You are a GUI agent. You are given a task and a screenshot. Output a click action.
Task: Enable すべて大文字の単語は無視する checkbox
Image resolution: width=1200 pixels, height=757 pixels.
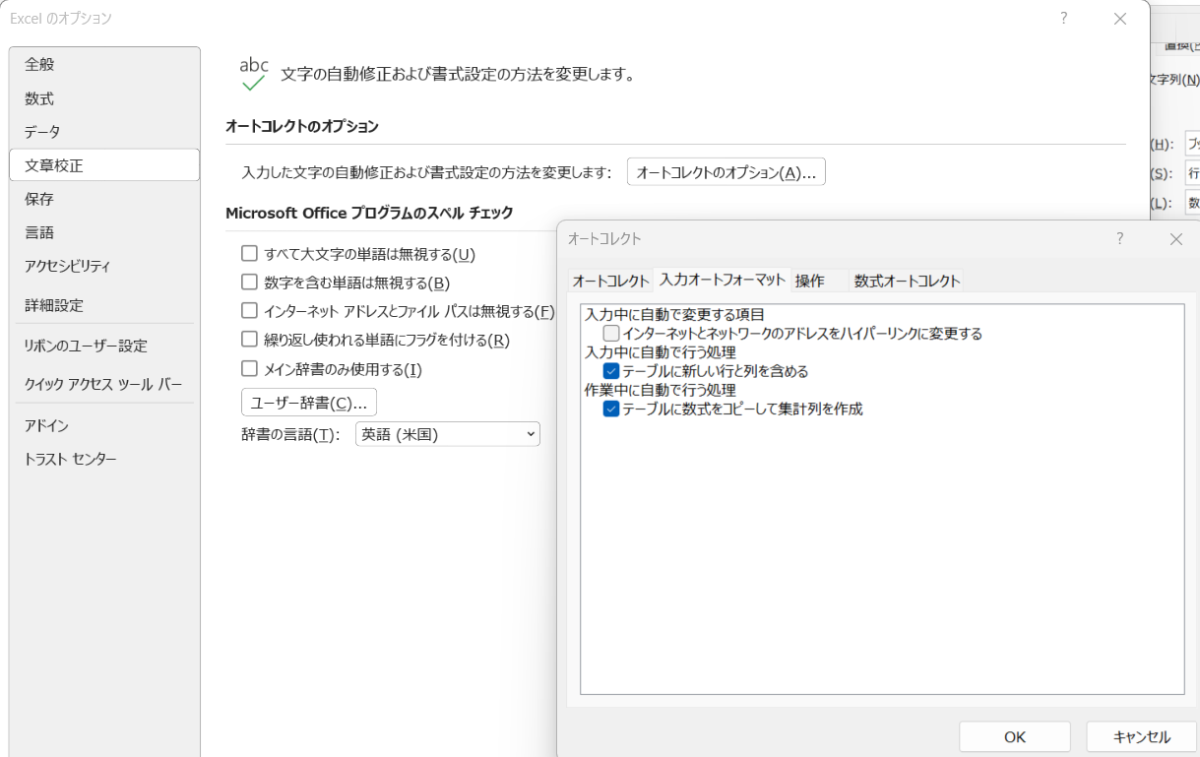(249, 254)
